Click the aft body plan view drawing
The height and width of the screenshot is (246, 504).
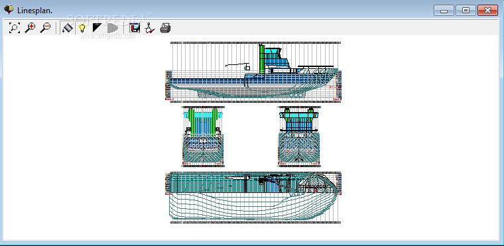[203, 137]
